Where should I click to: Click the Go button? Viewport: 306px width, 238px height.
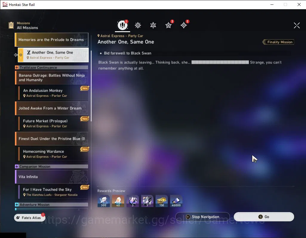[x=264, y=217]
